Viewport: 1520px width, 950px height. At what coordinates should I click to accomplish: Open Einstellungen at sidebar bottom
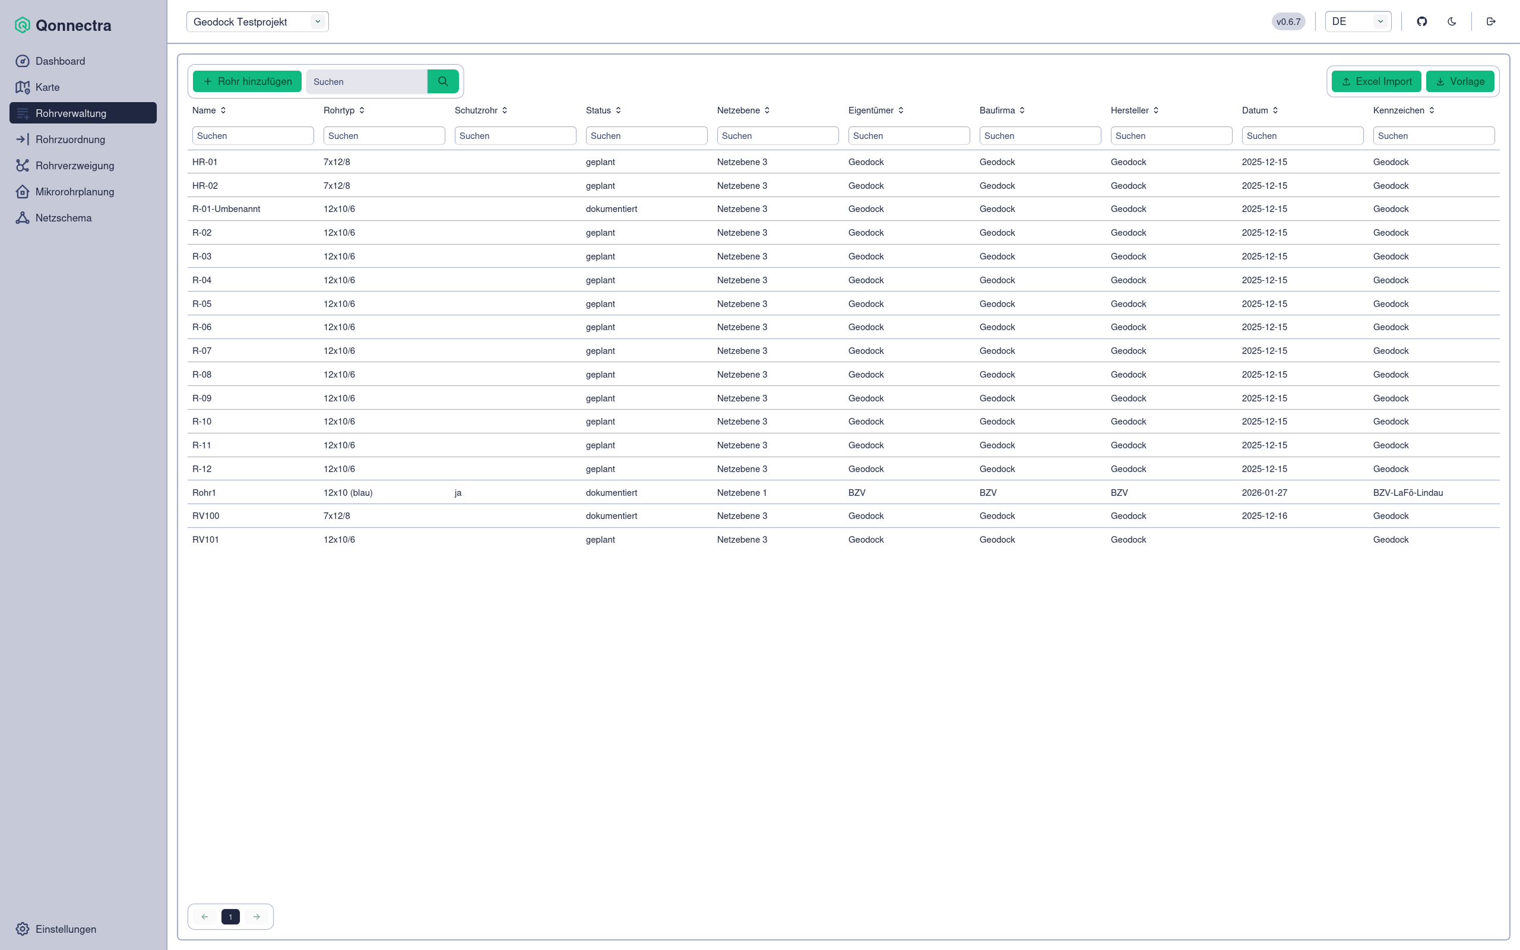point(65,929)
